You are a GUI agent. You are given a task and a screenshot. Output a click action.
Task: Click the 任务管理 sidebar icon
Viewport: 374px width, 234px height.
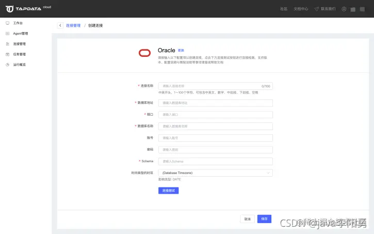click(8, 54)
